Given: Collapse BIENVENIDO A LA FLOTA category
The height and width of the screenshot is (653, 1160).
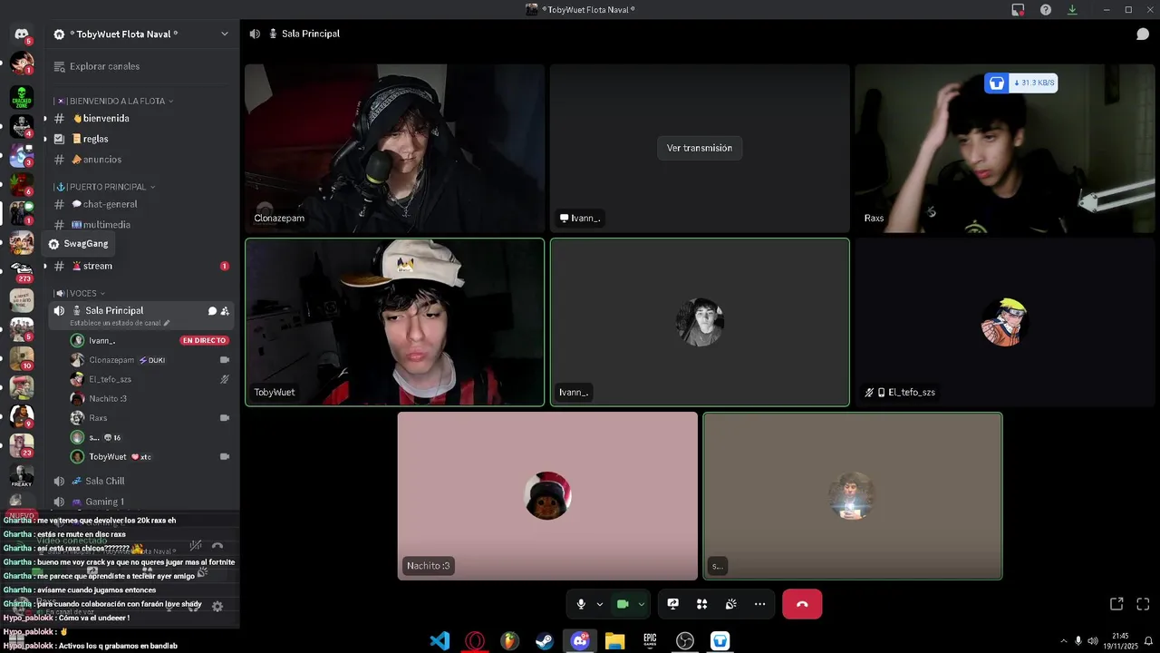Looking at the screenshot, I should click(113, 101).
